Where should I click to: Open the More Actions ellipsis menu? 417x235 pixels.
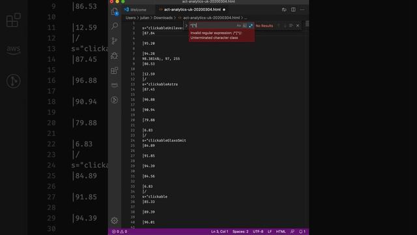point(302,10)
